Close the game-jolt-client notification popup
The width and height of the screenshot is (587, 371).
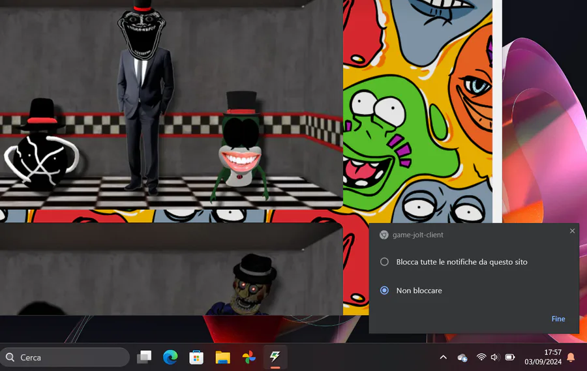click(x=572, y=231)
